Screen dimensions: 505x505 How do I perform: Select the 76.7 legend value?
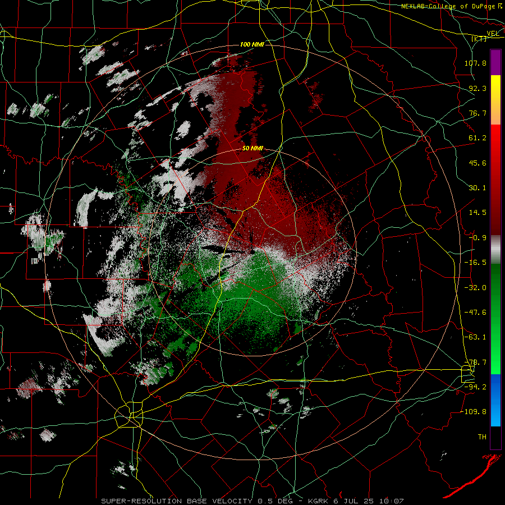pos(478,113)
